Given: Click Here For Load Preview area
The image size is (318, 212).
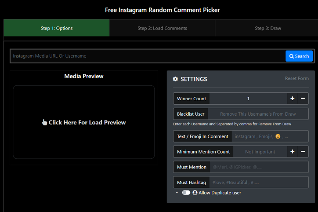Looking at the screenshot, I should click(x=84, y=122).
